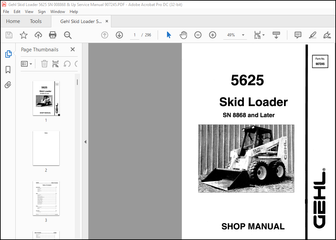Open the sign document pen tool
The height and width of the screenshot is (240, 336).
327,35
